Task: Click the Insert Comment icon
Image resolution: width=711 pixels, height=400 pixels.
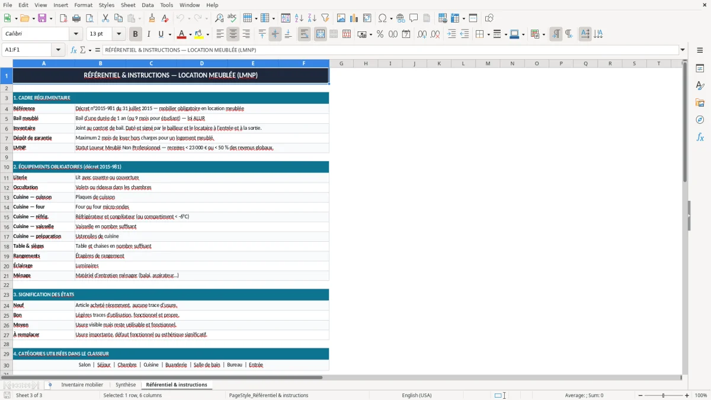Action: coord(414,18)
